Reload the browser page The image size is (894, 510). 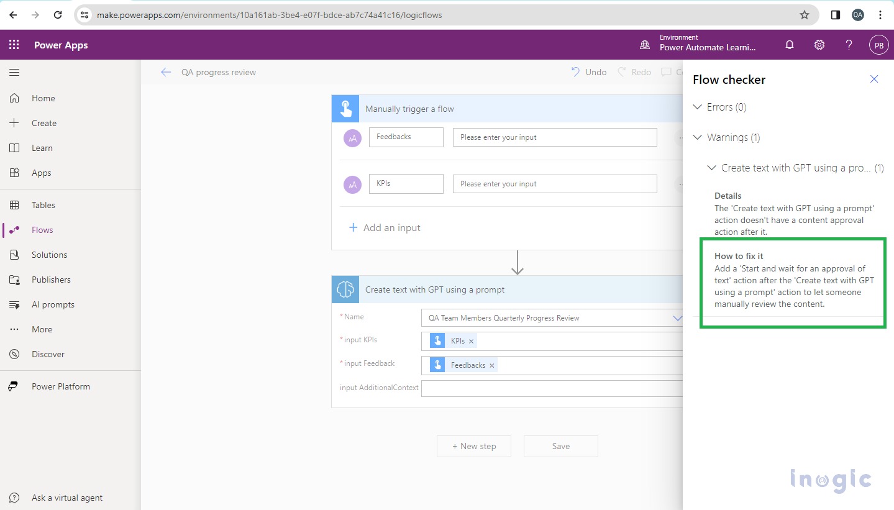click(x=58, y=15)
